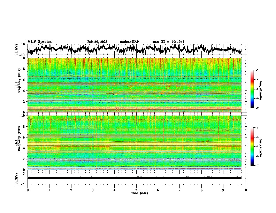The image size is (276, 213).
Task: Click the "-3" label on ch.1 colorbar
Action: pyautogui.click(x=257, y=70)
